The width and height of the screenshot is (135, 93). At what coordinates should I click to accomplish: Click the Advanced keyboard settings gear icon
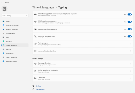pyautogui.click(x=35, y=51)
